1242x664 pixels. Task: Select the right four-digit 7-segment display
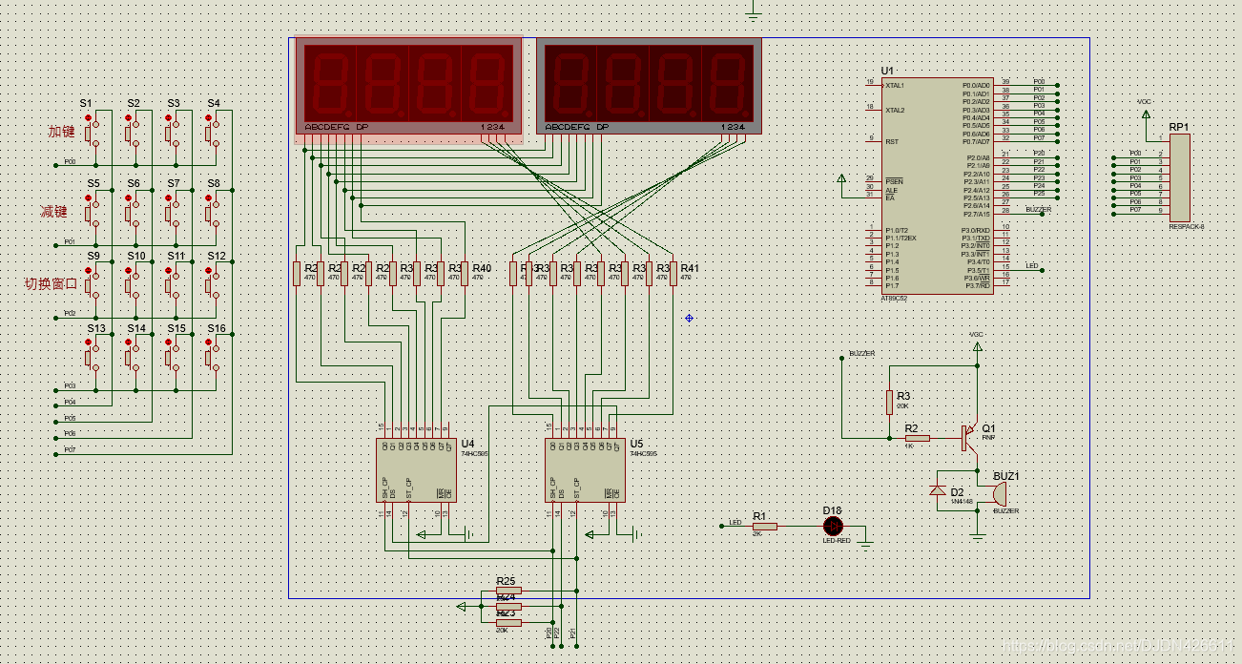pyautogui.click(x=649, y=86)
